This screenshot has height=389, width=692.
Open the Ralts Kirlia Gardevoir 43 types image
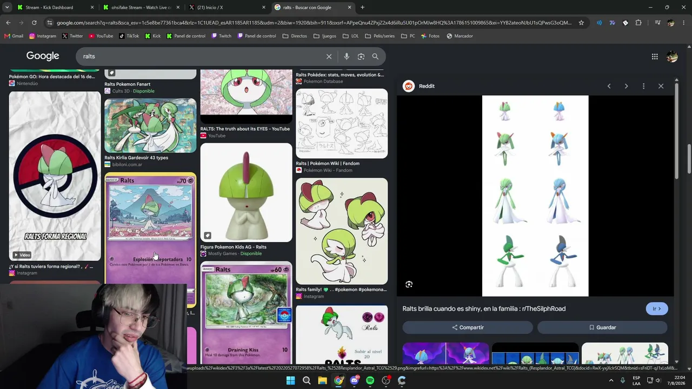click(x=150, y=125)
